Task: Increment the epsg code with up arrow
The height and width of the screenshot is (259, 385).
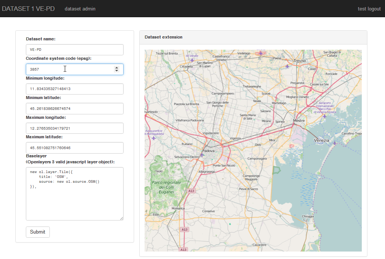Action: point(116,68)
